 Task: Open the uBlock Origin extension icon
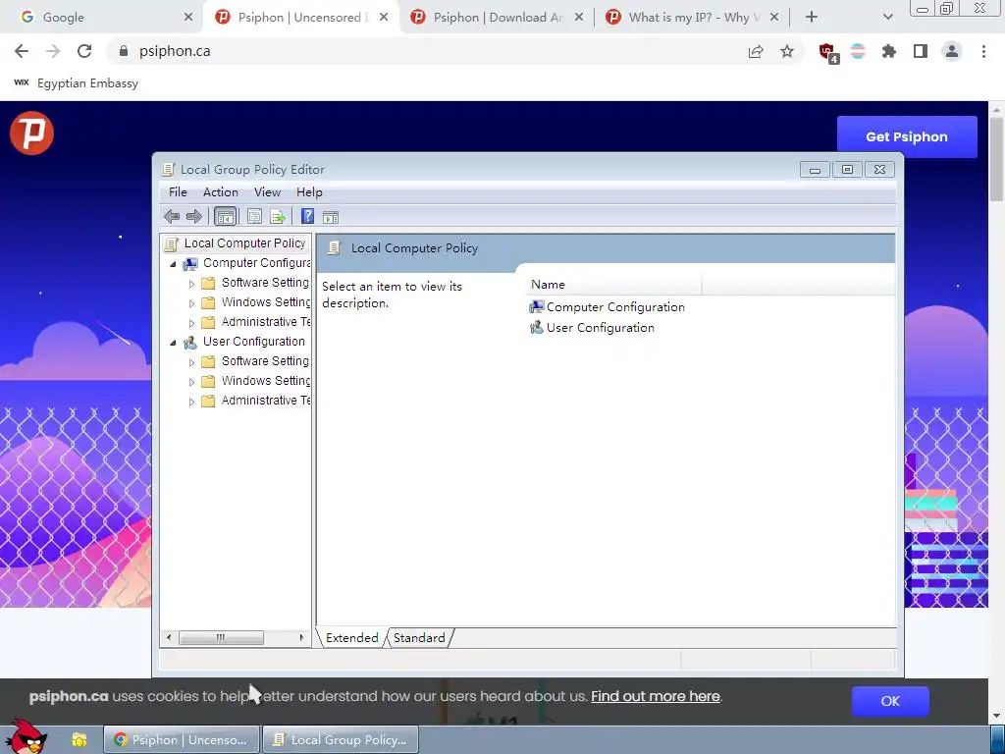[828, 53]
